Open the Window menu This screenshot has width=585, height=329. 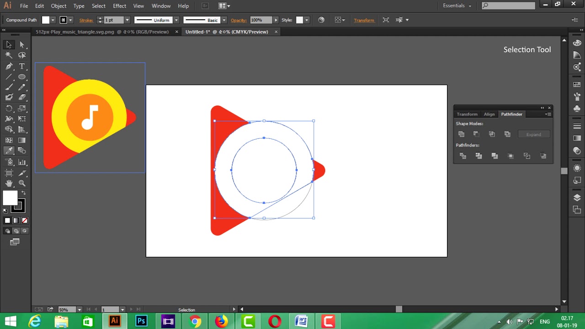[161, 6]
